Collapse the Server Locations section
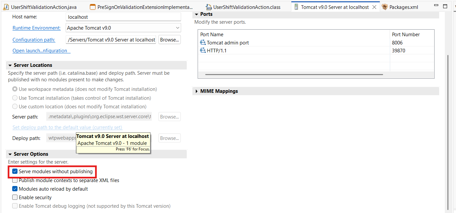Screen dimensions: 456x213 10,65
